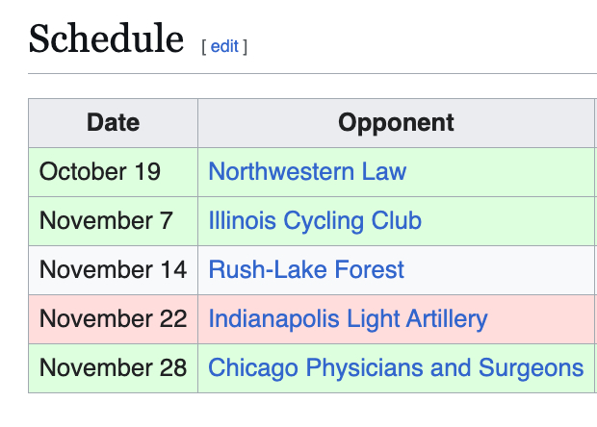This screenshot has width=597, height=427.
Task: Click the opening bracket before edit
Action: point(203,46)
